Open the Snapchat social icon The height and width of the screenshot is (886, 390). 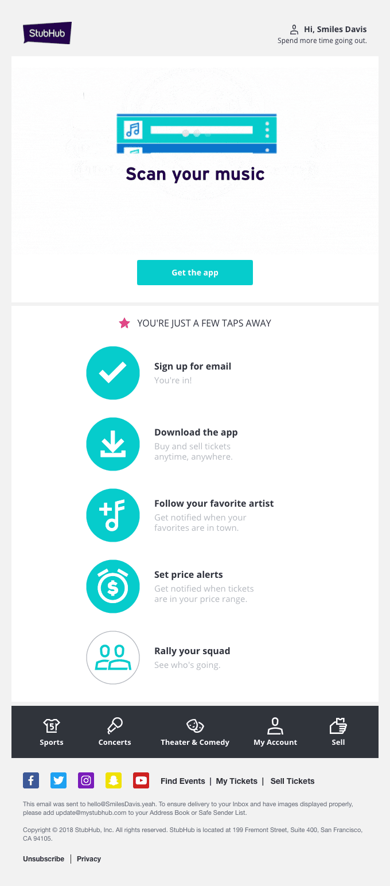(x=114, y=780)
